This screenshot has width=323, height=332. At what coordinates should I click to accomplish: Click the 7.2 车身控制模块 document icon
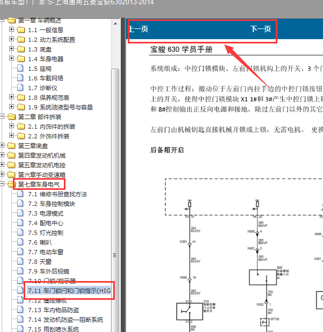coord(20,204)
